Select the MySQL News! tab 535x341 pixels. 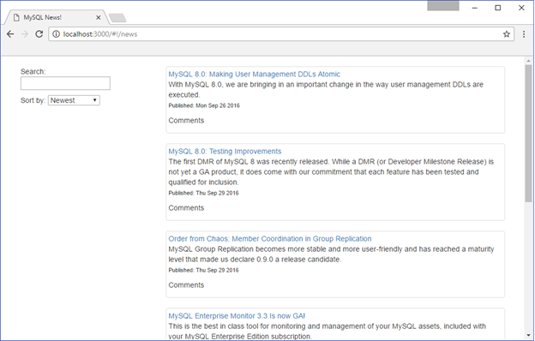pos(57,17)
